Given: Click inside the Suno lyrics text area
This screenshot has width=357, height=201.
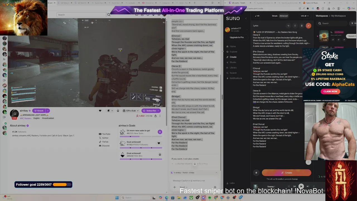Looking at the screenshot, I should point(278,89).
